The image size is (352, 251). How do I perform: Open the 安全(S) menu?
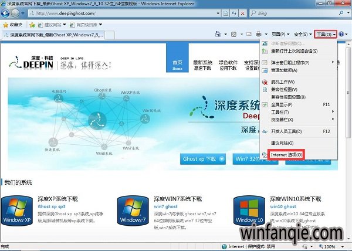[x=303, y=35]
